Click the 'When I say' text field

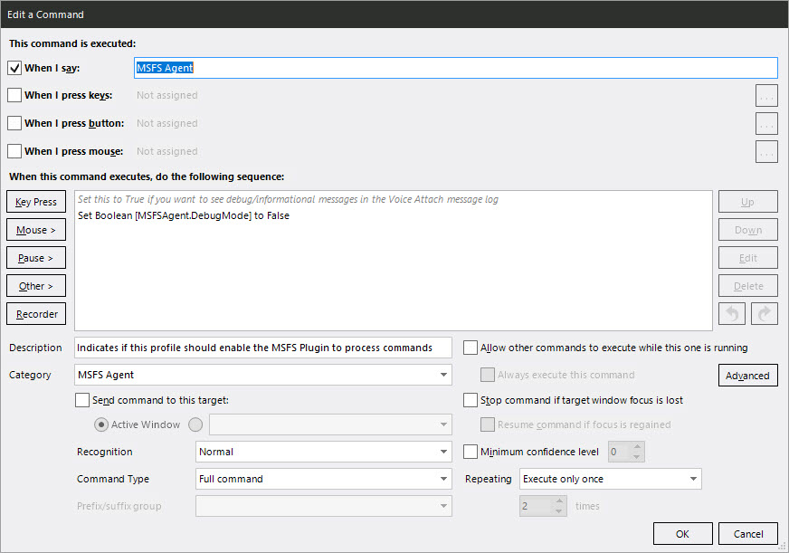point(456,68)
